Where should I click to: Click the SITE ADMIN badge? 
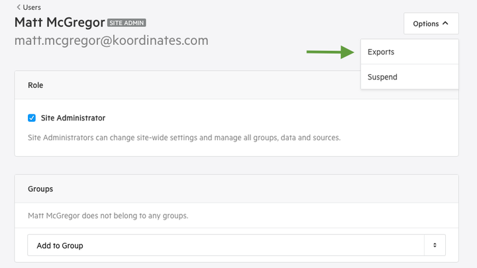(x=127, y=22)
